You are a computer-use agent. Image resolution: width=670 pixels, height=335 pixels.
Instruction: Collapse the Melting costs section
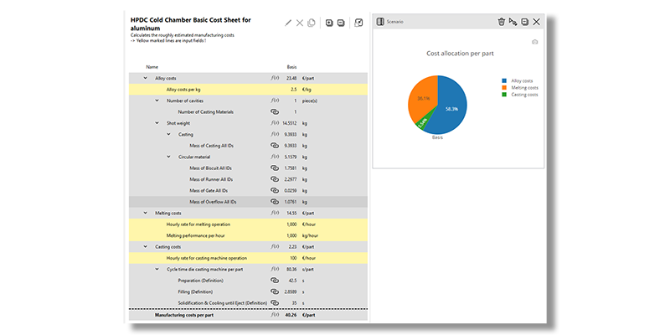click(145, 213)
